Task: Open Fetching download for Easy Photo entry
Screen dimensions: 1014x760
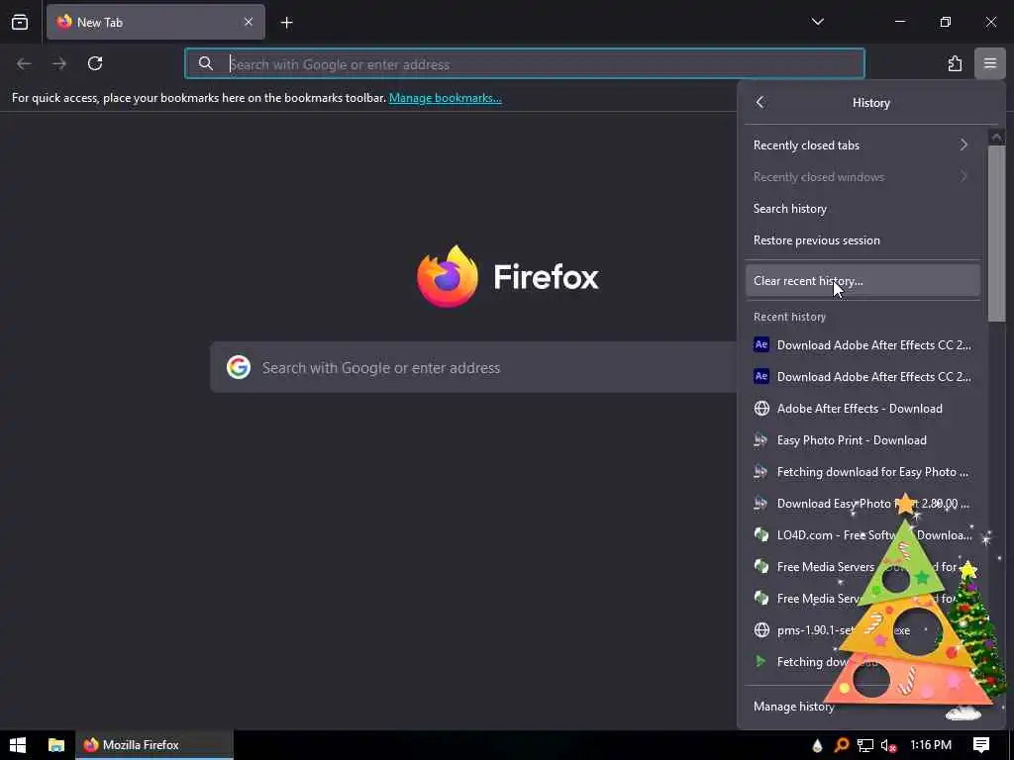Action: point(862,471)
